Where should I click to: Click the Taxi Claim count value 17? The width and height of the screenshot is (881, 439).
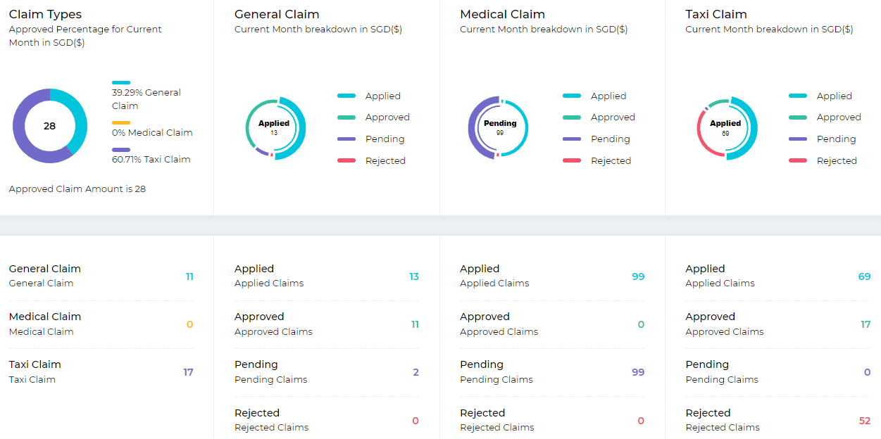(x=189, y=372)
